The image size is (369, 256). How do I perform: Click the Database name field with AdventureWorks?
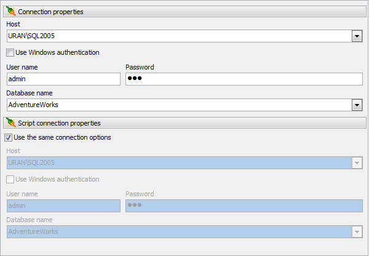[x=180, y=105]
